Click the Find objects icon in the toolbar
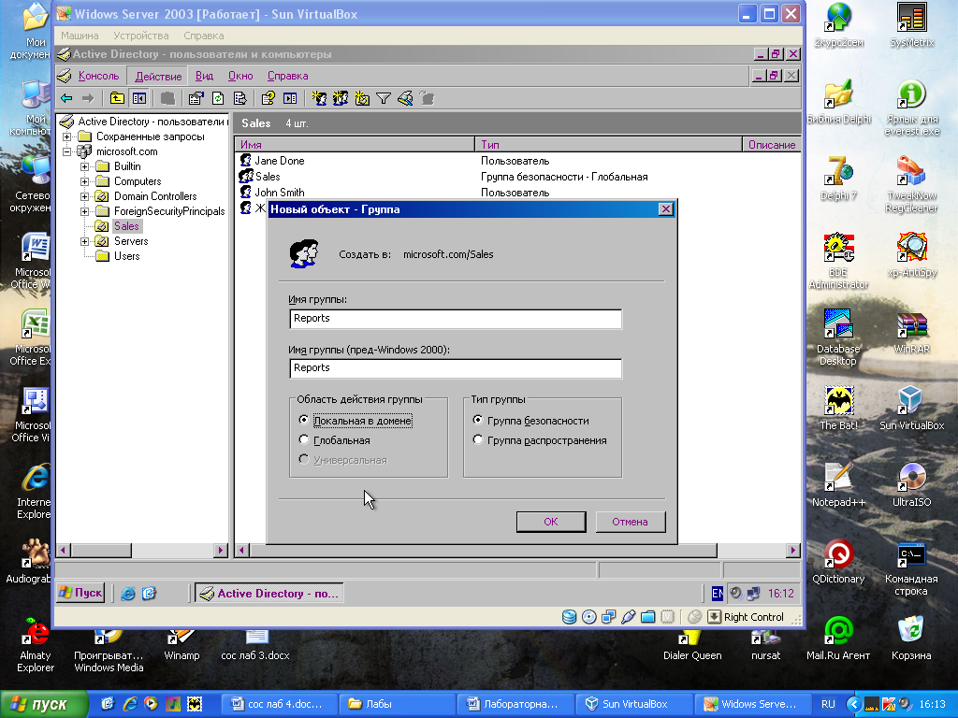 point(405,98)
